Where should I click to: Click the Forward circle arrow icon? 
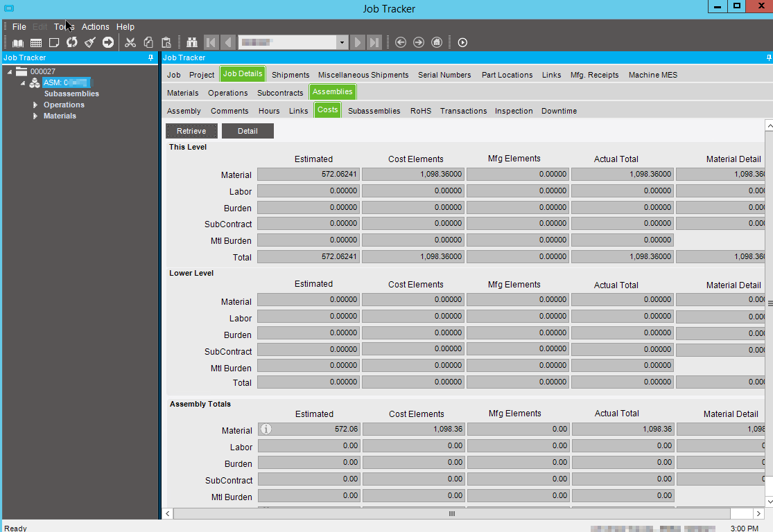tap(419, 42)
